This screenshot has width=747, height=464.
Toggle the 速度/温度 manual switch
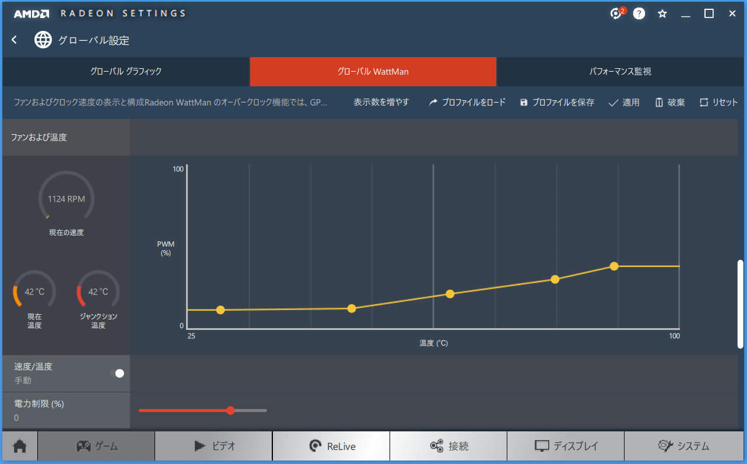click(x=117, y=373)
